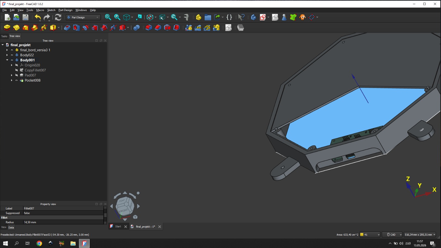Screen dimensions: 441x248
Task: Click the Open file icon
Action: 17,17
